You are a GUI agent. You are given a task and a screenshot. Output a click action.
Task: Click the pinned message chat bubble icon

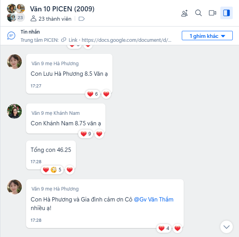pyautogui.click(x=11, y=36)
